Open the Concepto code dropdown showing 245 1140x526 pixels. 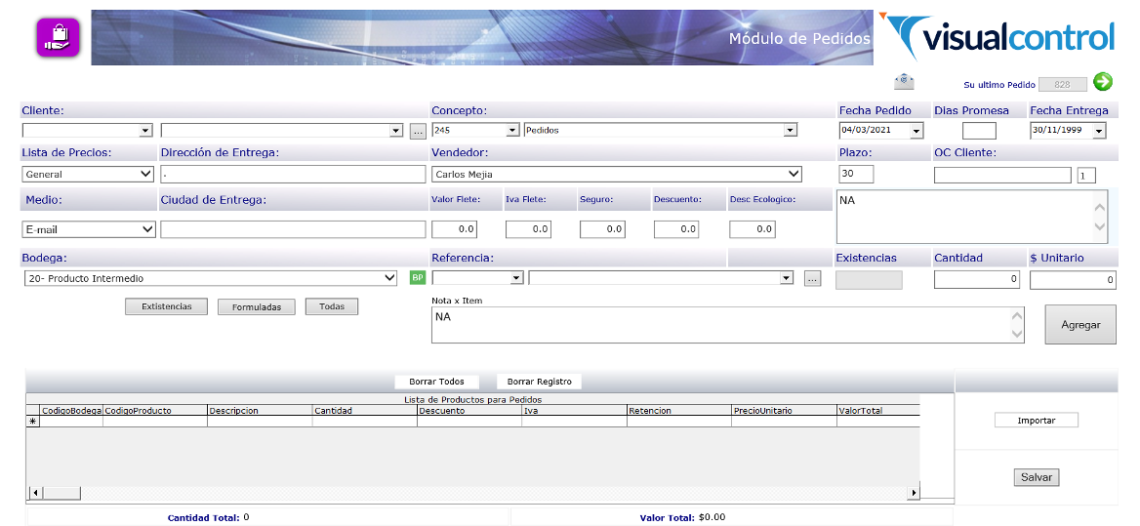click(x=511, y=131)
